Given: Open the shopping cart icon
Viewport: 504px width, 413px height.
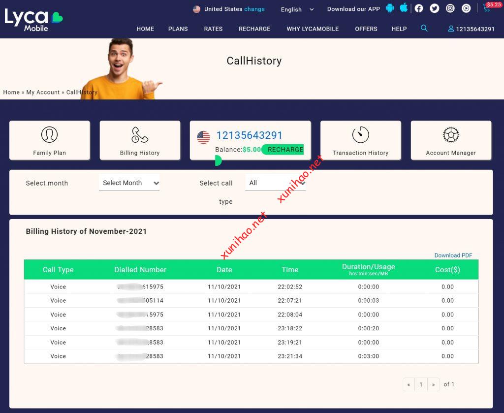Looking at the screenshot, I should (x=486, y=8).
